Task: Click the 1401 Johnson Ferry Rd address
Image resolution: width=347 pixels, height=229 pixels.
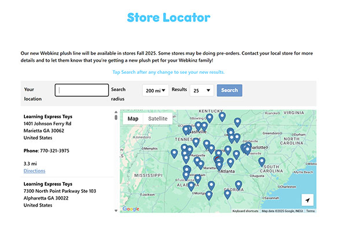Action: (x=47, y=123)
